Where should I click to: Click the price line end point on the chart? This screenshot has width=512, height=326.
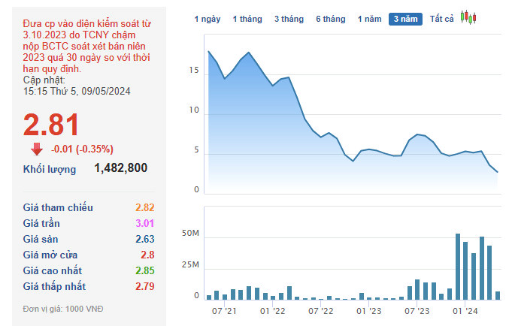pyautogui.click(x=498, y=172)
